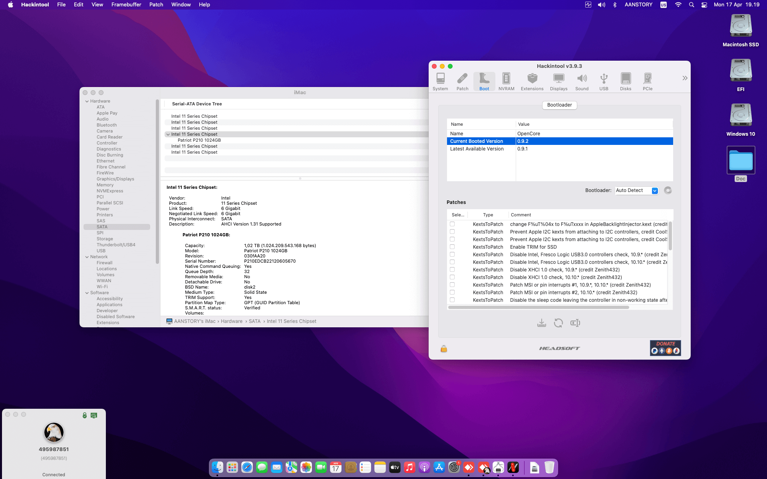
Task: Click the Donate button
Action: (665, 348)
